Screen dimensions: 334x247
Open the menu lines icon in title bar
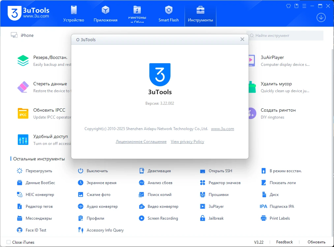(304, 6)
